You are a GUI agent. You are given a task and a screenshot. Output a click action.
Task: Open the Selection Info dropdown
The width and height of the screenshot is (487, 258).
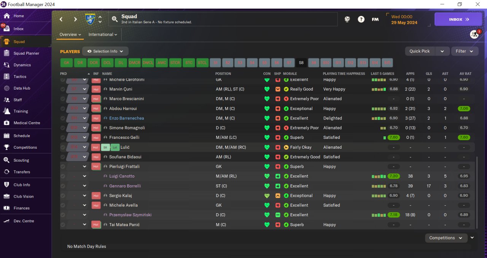pyautogui.click(x=105, y=51)
